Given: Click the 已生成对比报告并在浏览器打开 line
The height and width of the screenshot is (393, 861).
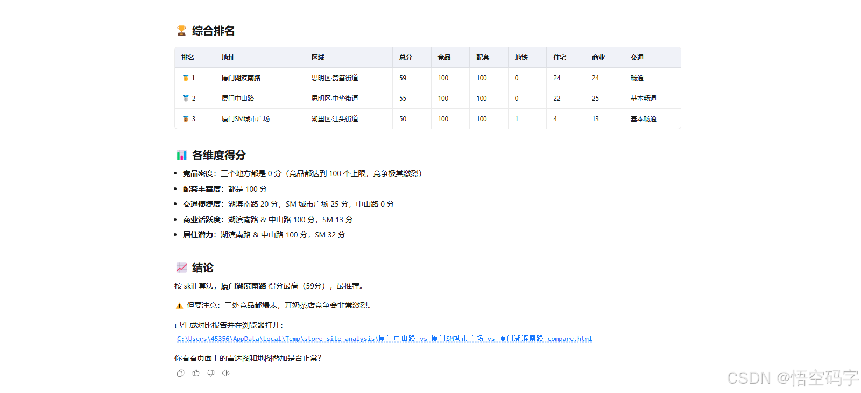Looking at the screenshot, I should click(229, 325).
